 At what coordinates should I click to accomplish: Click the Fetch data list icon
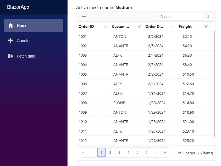pyautogui.click(x=10, y=56)
